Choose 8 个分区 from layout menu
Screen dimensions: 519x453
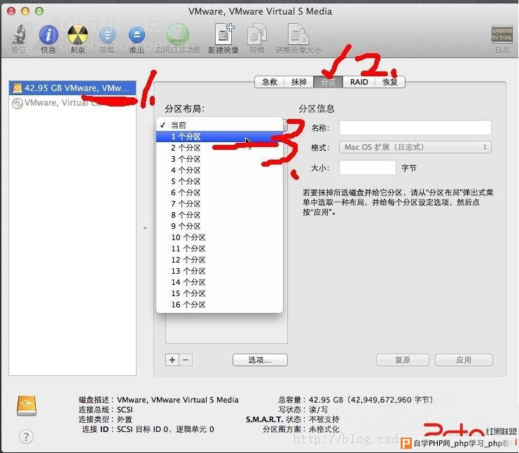(x=219, y=215)
